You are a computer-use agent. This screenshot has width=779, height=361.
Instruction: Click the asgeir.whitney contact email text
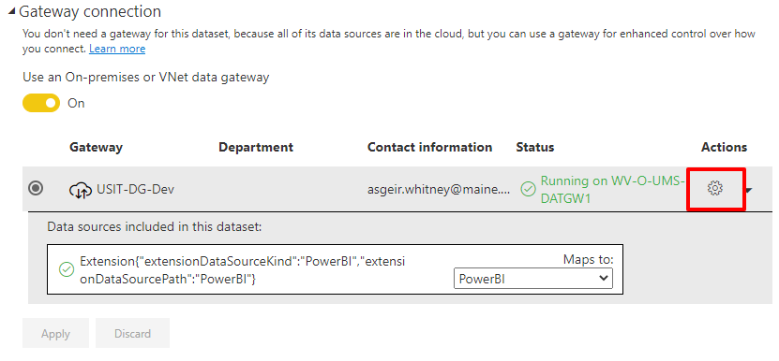click(439, 190)
